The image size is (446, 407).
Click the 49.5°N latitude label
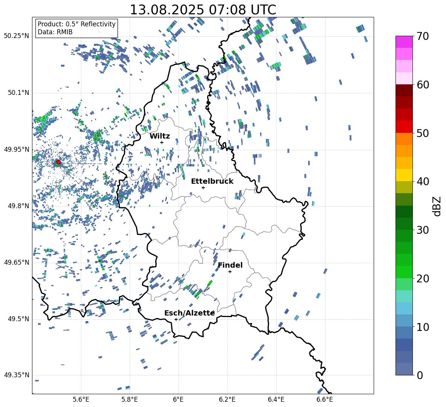18,319
